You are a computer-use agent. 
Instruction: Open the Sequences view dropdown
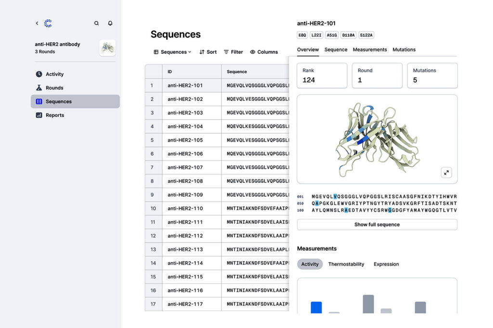[172, 52]
